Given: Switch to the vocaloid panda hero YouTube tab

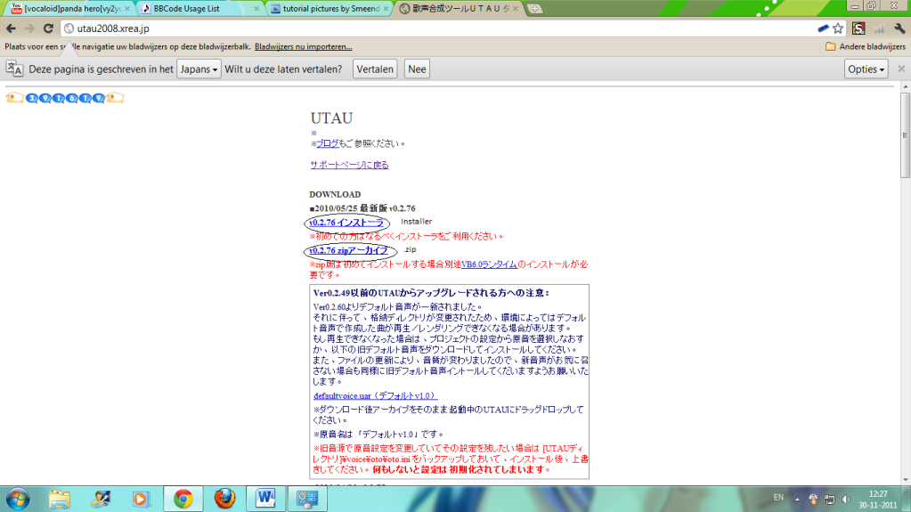Looking at the screenshot, I should tap(69, 9).
